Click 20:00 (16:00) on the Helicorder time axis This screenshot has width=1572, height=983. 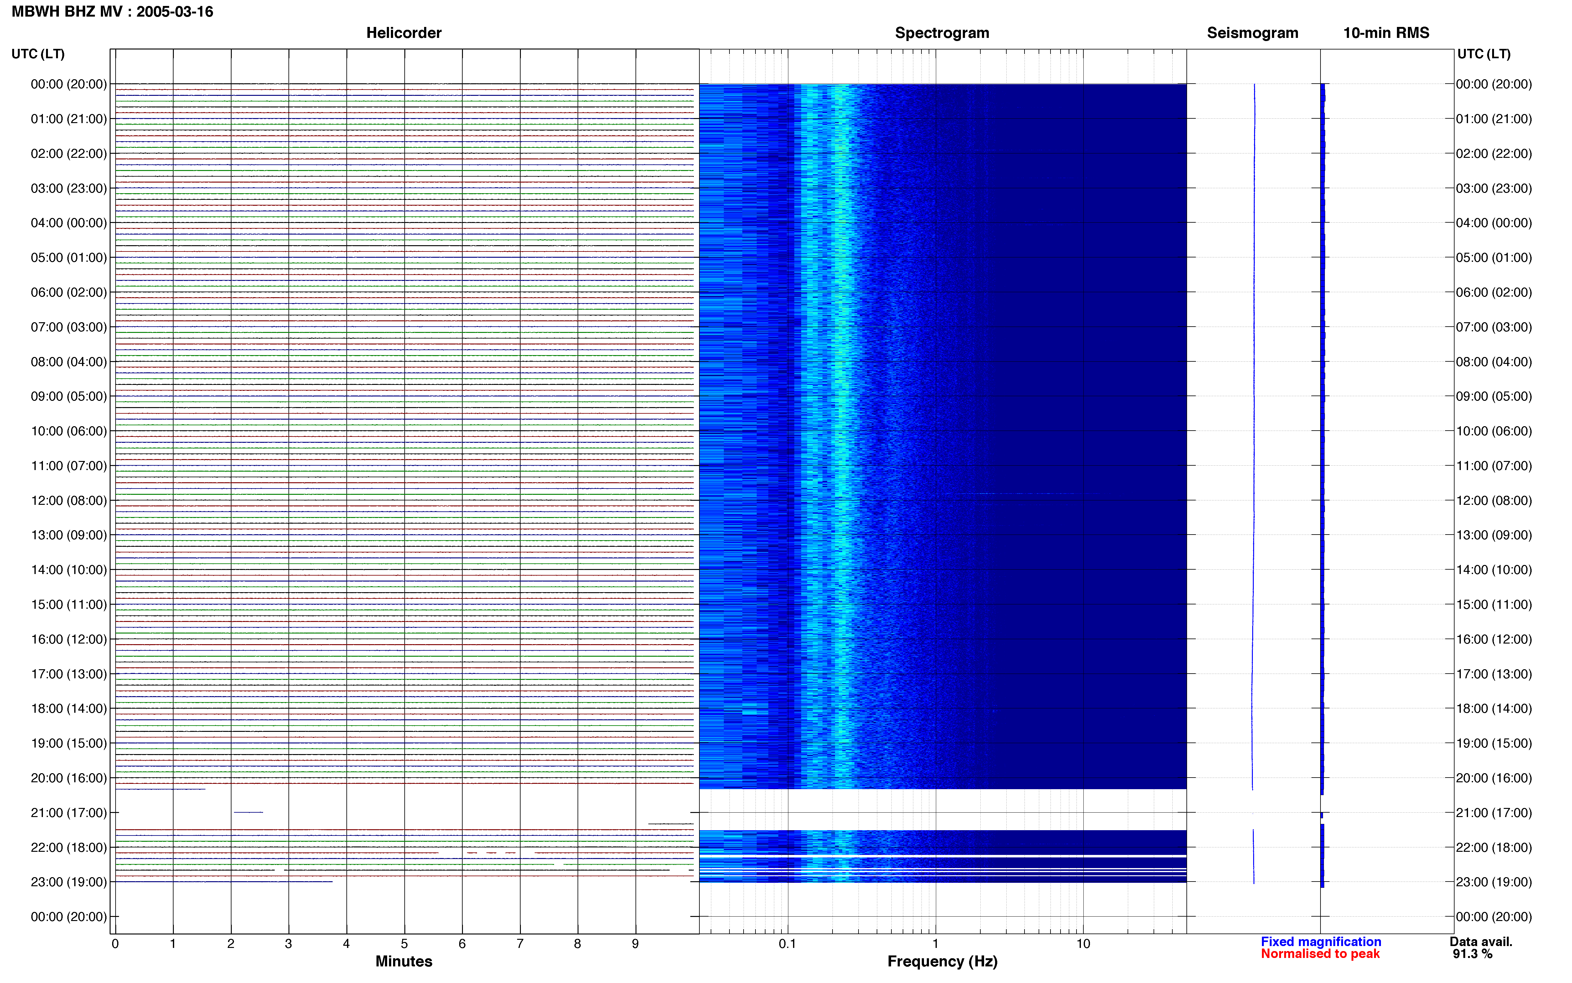click(69, 778)
